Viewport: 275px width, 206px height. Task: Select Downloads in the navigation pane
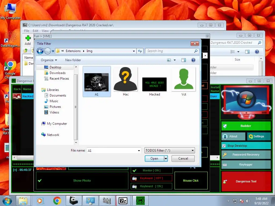(57, 73)
